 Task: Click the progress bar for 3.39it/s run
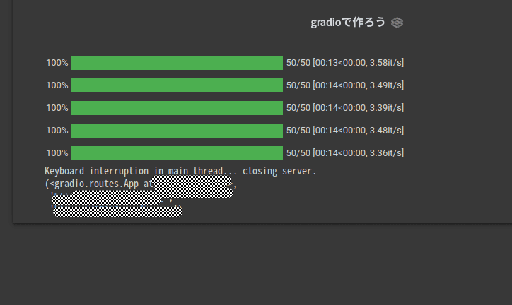click(x=177, y=108)
